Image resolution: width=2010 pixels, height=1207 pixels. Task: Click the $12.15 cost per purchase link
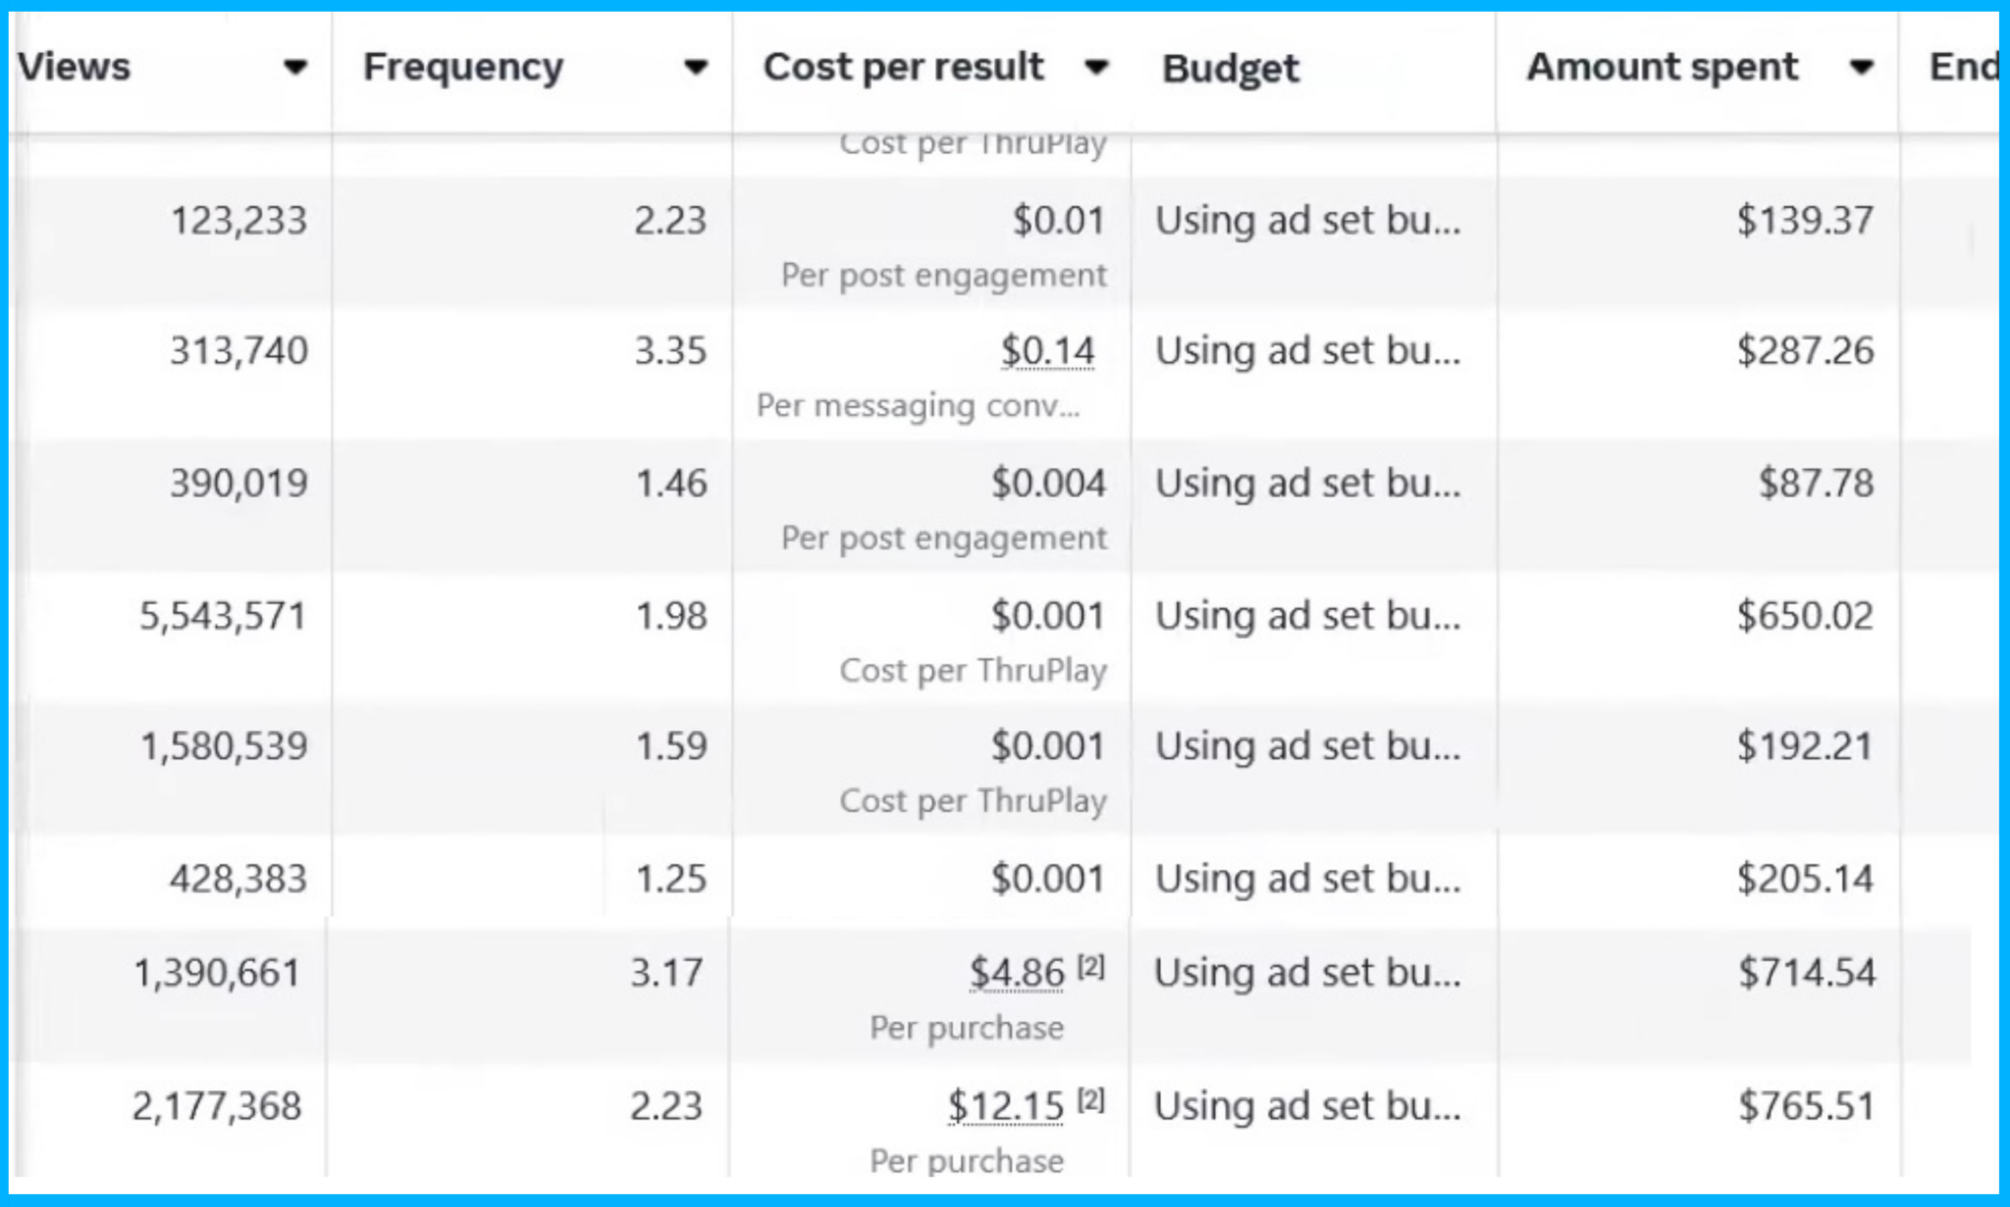click(1006, 1107)
